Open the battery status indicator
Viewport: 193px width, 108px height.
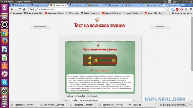point(175,2)
